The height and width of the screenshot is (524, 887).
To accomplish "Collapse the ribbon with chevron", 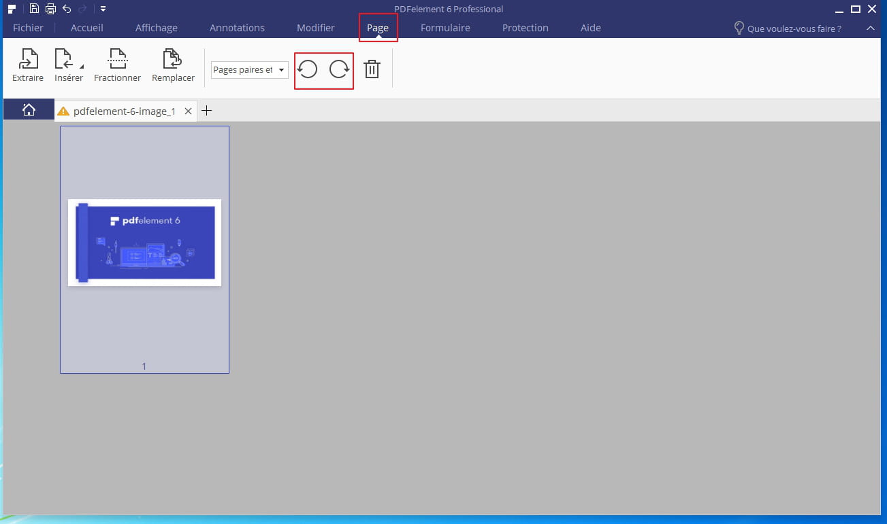I will coord(870,28).
